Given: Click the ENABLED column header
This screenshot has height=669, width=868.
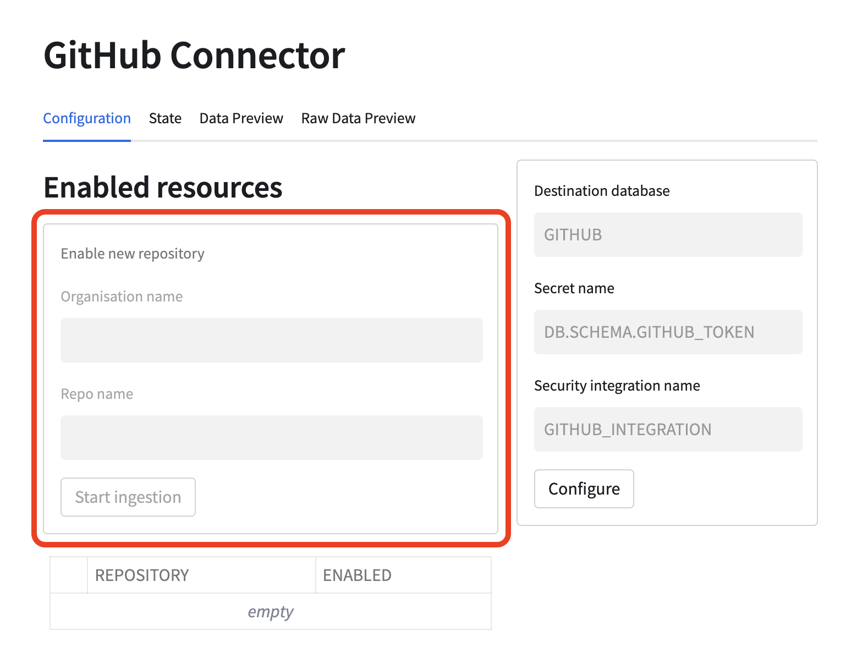Looking at the screenshot, I should [x=403, y=575].
